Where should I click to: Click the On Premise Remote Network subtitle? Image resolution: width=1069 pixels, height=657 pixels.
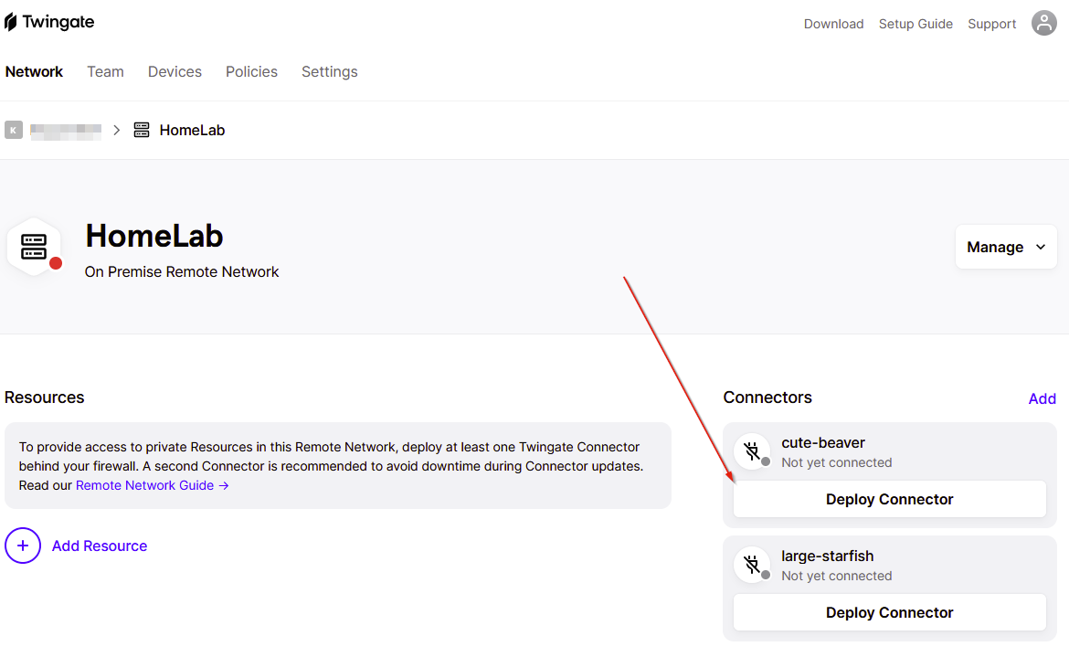pos(181,272)
